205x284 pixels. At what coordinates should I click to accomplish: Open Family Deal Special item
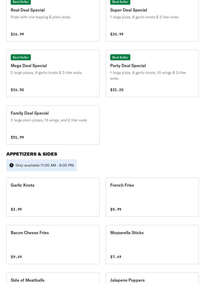53,125
